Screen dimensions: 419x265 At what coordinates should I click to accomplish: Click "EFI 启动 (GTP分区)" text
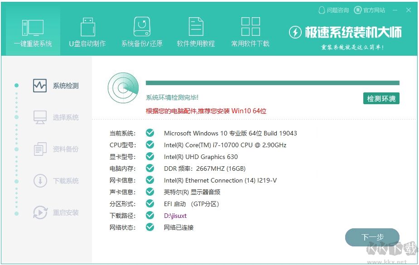tap(192, 204)
